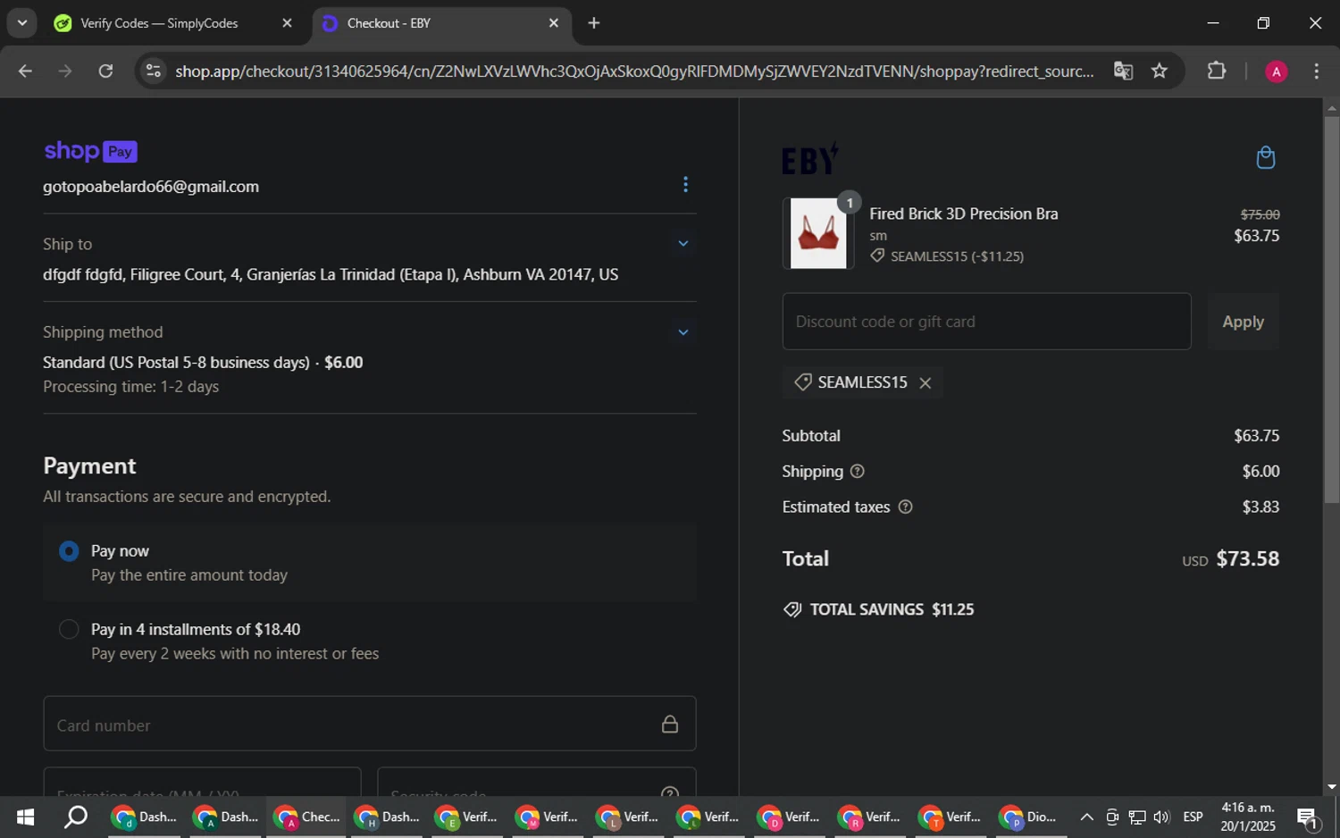Click the struck-through $75.00 original price
Image resolution: width=1340 pixels, height=838 pixels.
[1260, 214]
